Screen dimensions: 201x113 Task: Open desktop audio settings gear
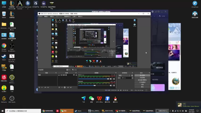click(x=114, y=85)
